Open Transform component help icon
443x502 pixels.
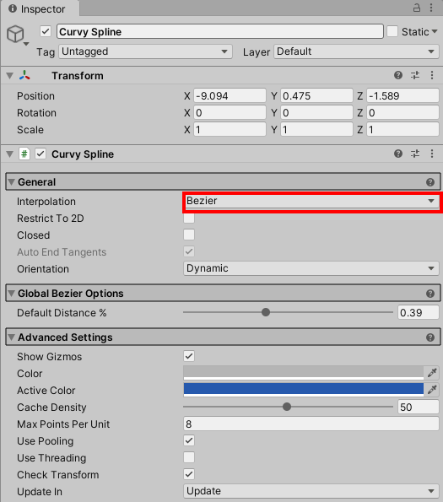[398, 75]
